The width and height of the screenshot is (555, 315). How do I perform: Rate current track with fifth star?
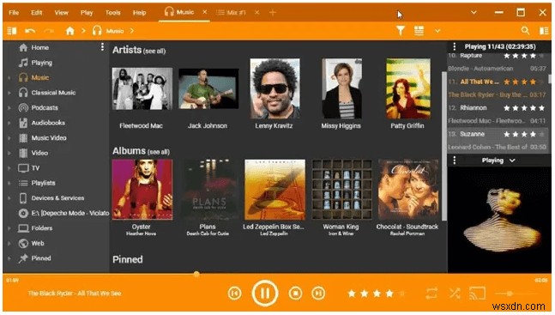coord(402,294)
